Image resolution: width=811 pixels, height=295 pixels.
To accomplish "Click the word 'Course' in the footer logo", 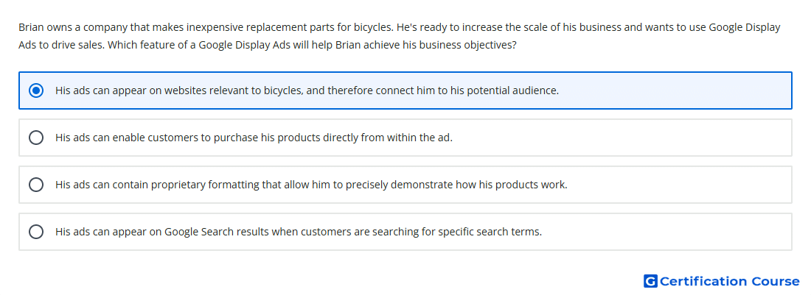I will (x=776, y=281).
